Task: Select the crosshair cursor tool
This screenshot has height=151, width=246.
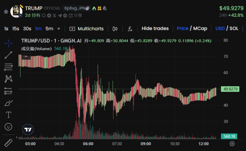Action: [x=9, y=43]
